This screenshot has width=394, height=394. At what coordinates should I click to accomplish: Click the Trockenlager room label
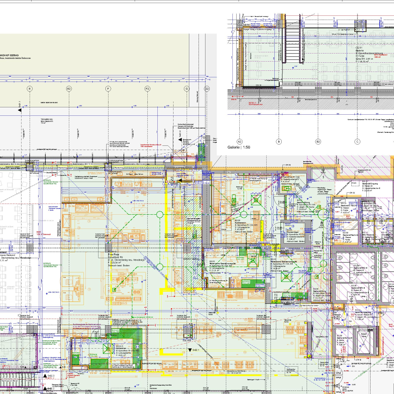pos(294,232)
